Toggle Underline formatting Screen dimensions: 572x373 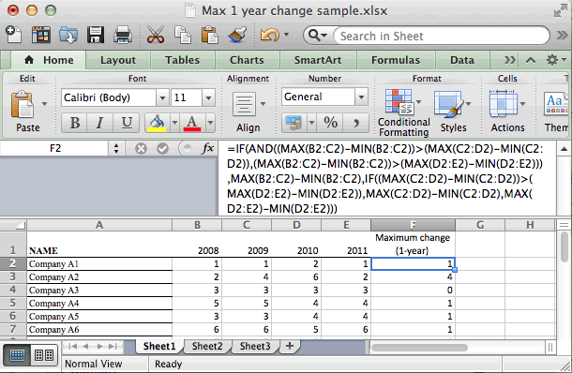click(x=127, y=123)
